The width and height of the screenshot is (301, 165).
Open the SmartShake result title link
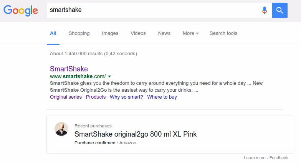pyautogui.click(x=69, y=69)
